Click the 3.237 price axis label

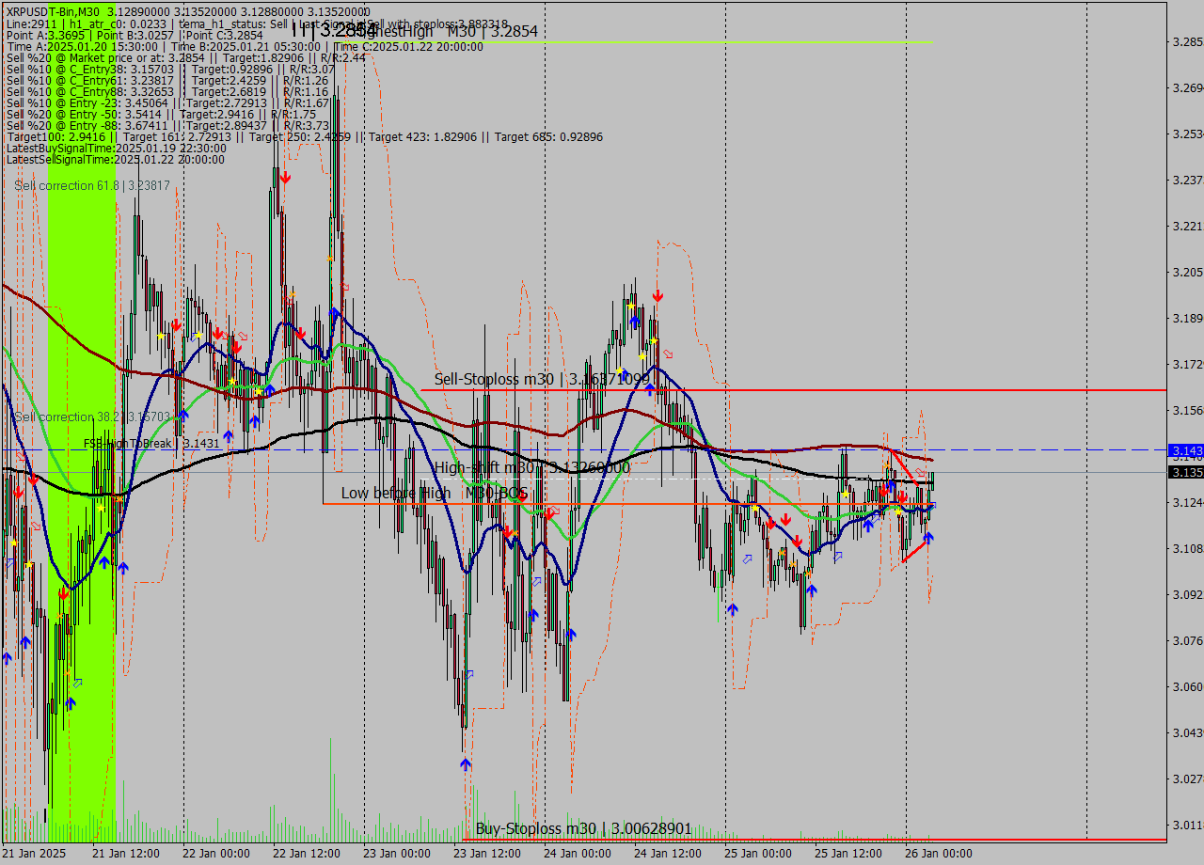click(1188, 181)
